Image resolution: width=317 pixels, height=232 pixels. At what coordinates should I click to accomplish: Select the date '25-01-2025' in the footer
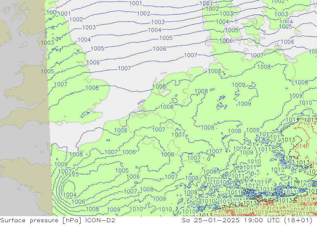pyautogui.click(x=217, y=220)
